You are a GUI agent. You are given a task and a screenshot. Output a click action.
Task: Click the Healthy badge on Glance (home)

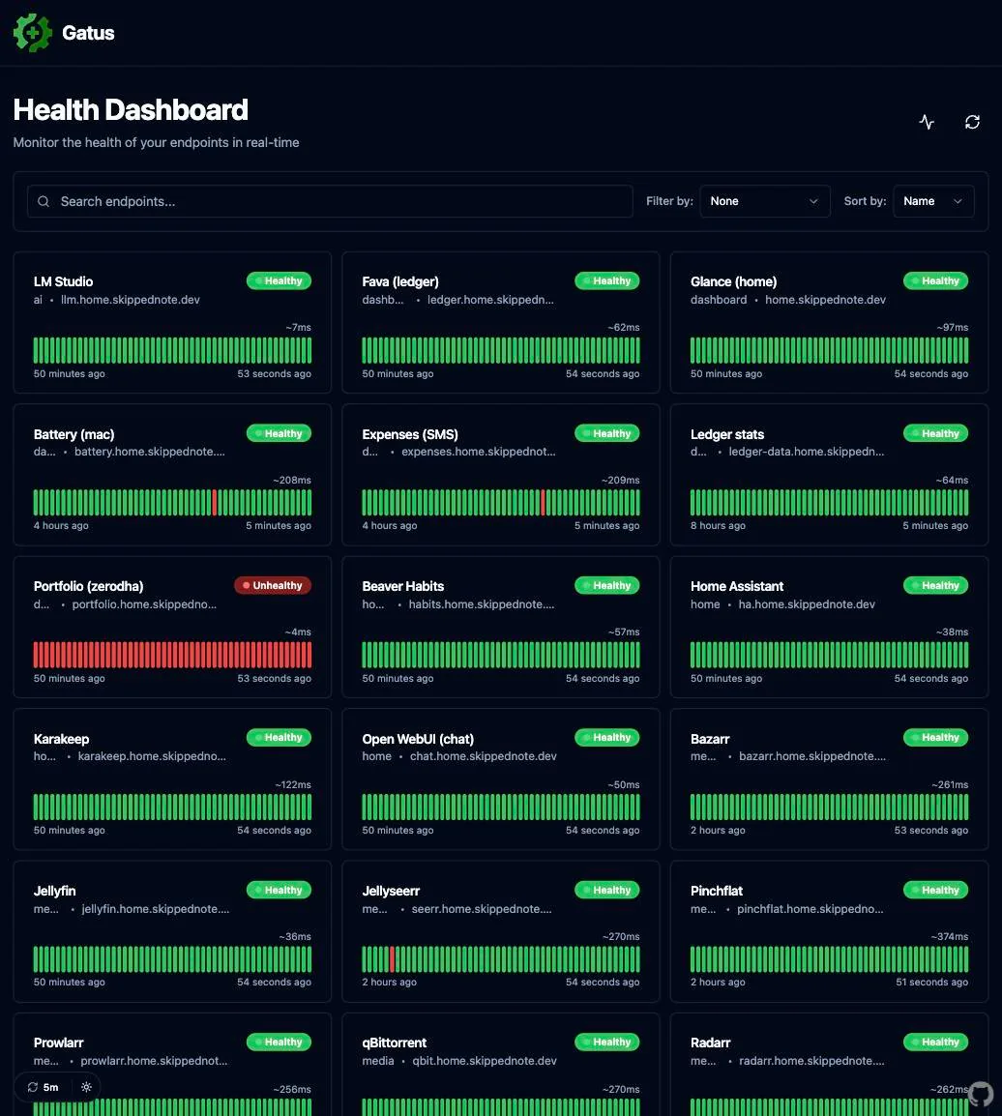click(x=936, y=280)
